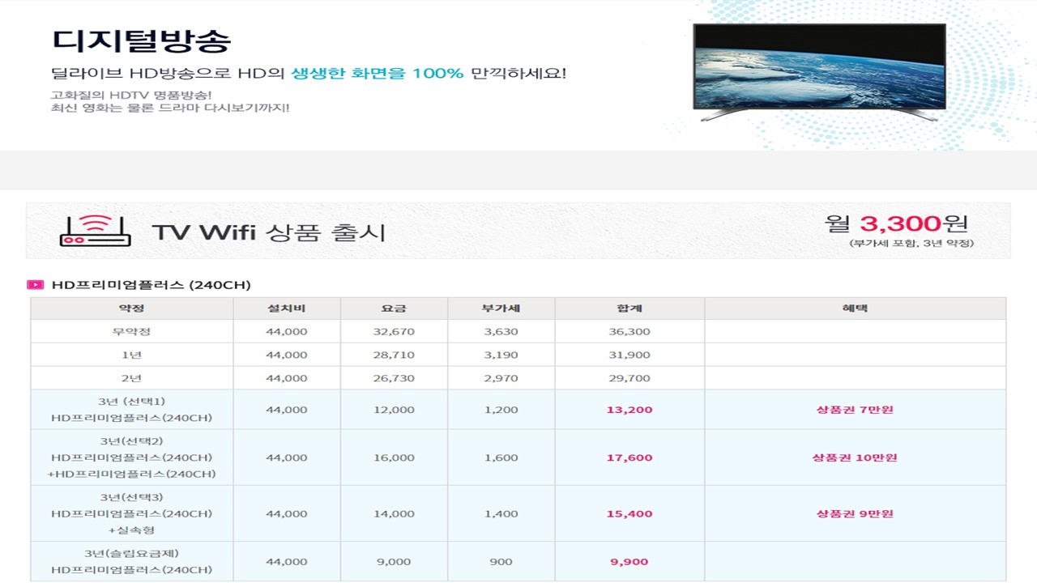Select the 무약정 row label
1037x583 pixels.
[x=131, y=332]
